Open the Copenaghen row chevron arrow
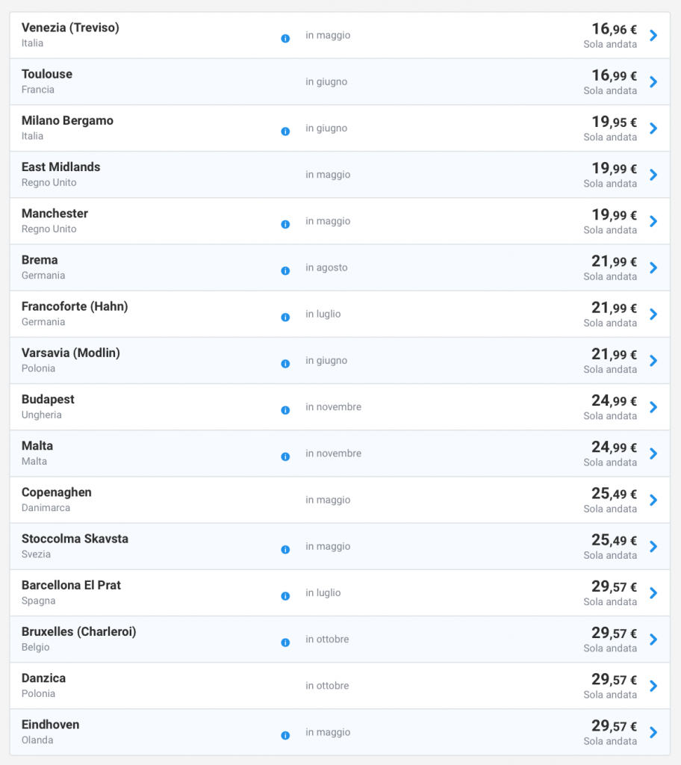Screen dimensions: 681x765 [653, 500]
